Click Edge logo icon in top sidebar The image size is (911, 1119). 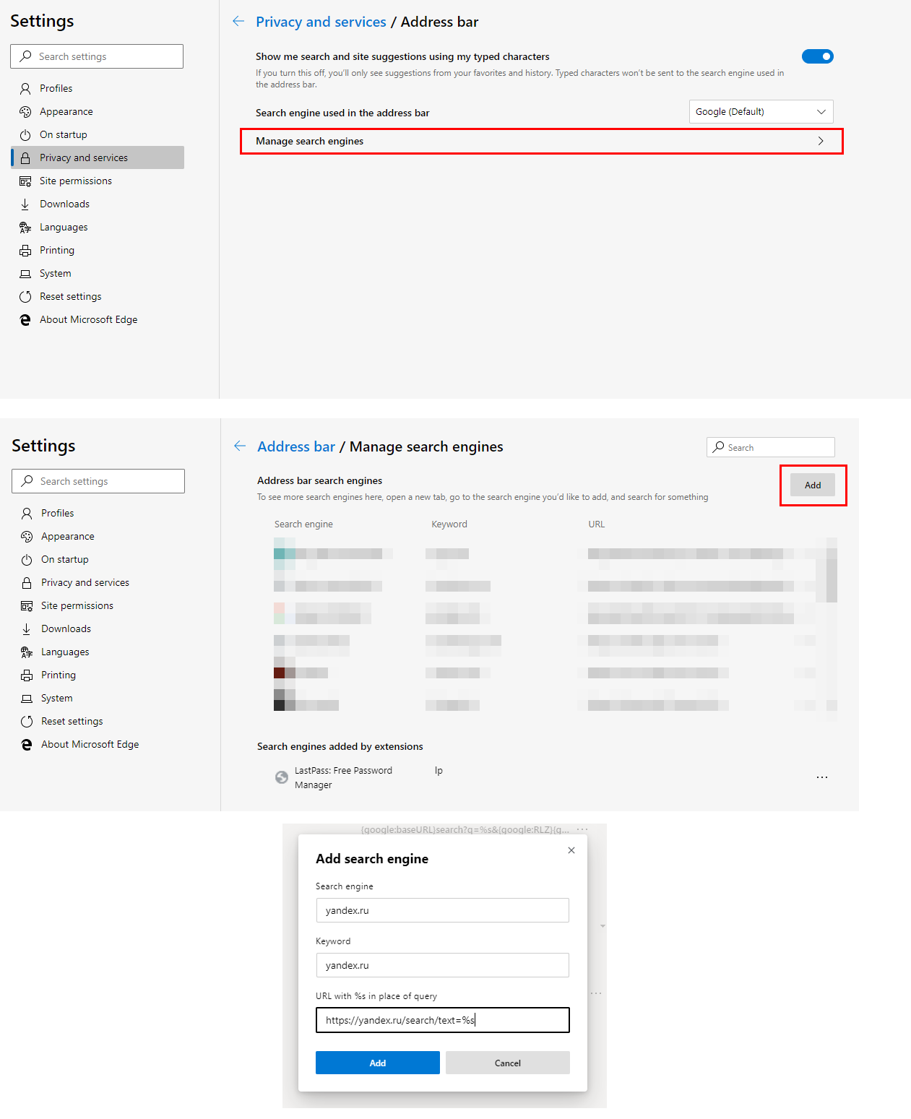coord(25,319)
